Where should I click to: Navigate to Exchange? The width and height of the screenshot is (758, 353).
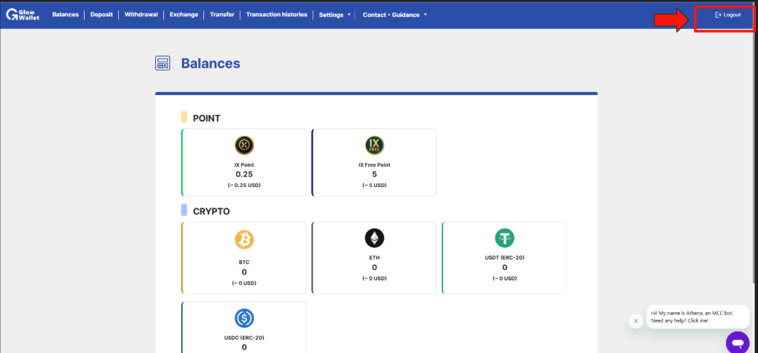pyautogui.click(x=183, y=15)
